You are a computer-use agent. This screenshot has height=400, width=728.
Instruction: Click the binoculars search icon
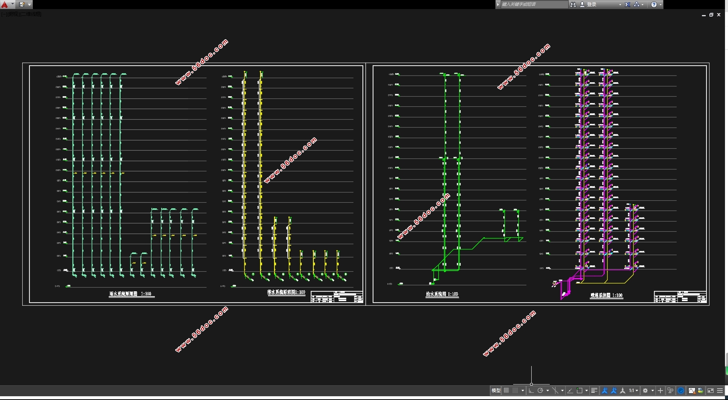click(573, 5)
